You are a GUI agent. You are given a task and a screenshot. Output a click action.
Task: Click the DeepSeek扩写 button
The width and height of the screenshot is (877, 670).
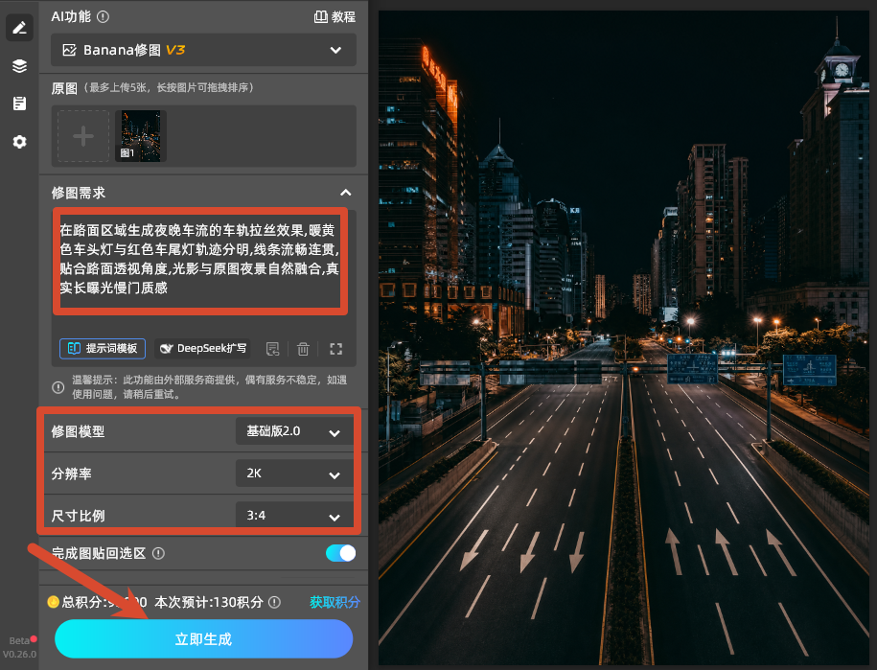202,349
